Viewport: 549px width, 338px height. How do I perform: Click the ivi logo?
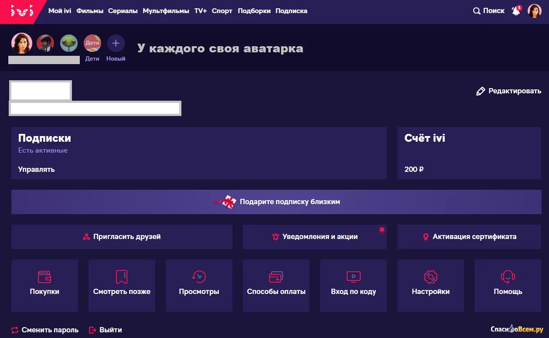coord(22,11)
